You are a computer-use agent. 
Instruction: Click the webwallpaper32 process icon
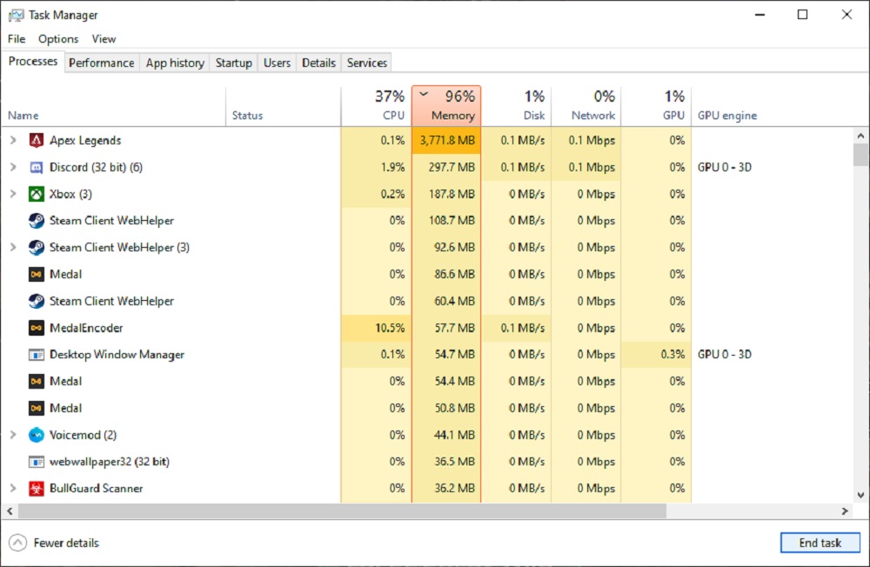point(36,462)
